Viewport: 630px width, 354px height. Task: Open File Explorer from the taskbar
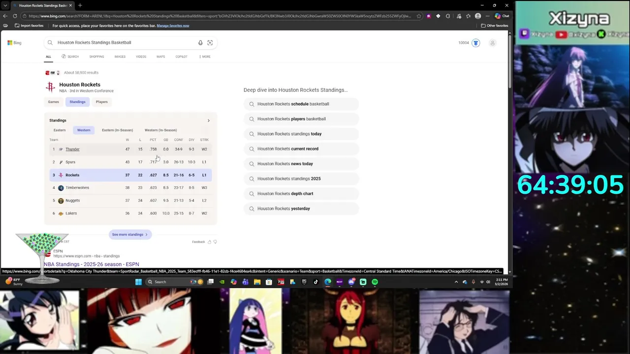257,282
